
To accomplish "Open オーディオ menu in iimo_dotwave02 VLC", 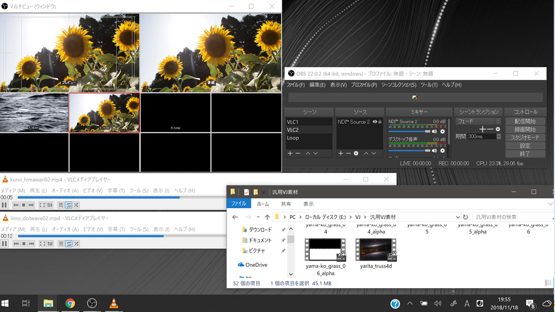I will [65, 229].
